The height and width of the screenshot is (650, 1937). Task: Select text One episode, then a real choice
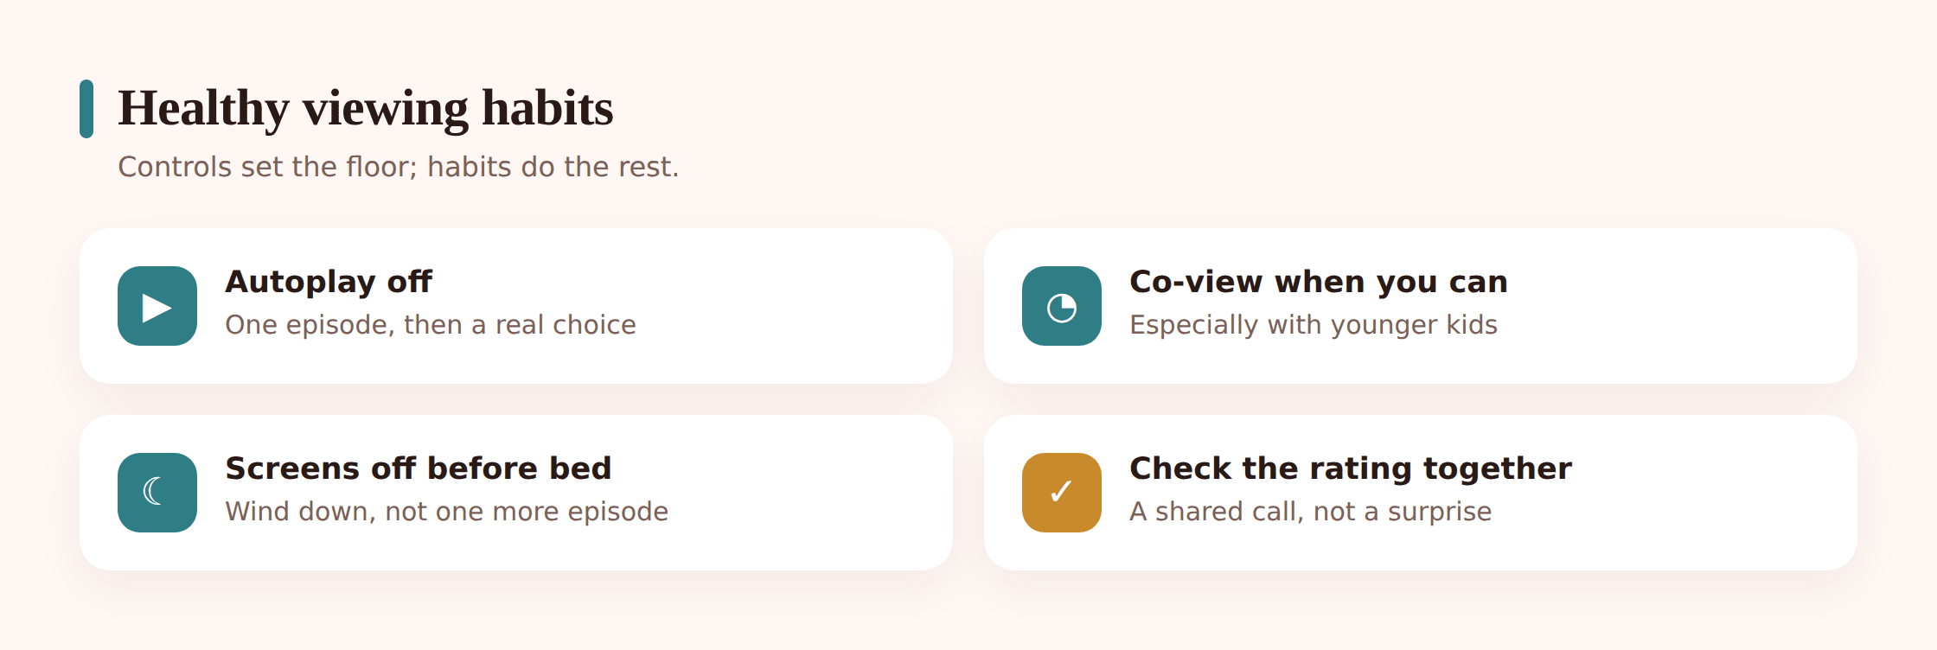point(431,325)
